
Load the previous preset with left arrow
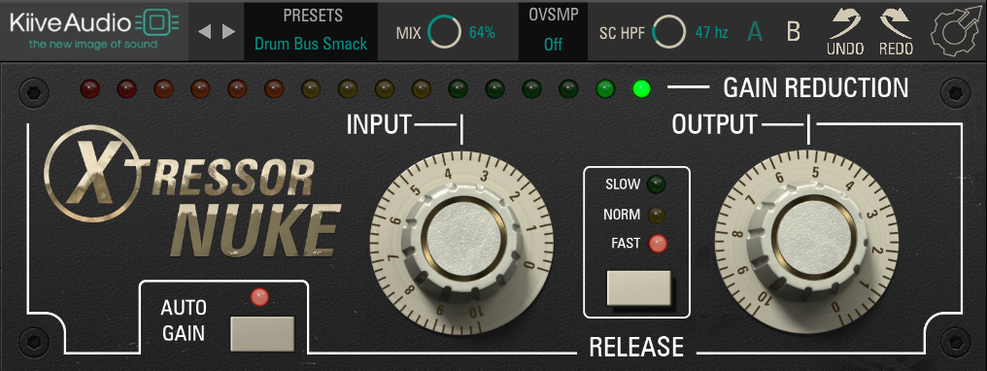point(204,31)
